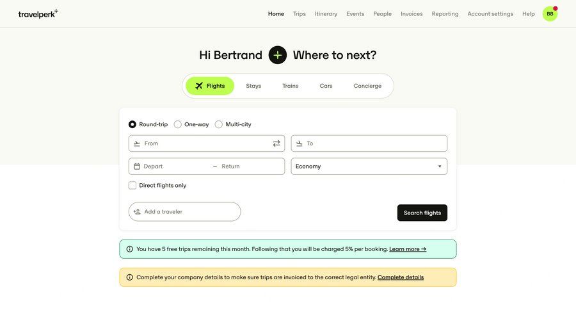The height and width of the screenshot is (310, 576).
Task: Click the info icon in the free trips banner
Action: coord(130,249)
